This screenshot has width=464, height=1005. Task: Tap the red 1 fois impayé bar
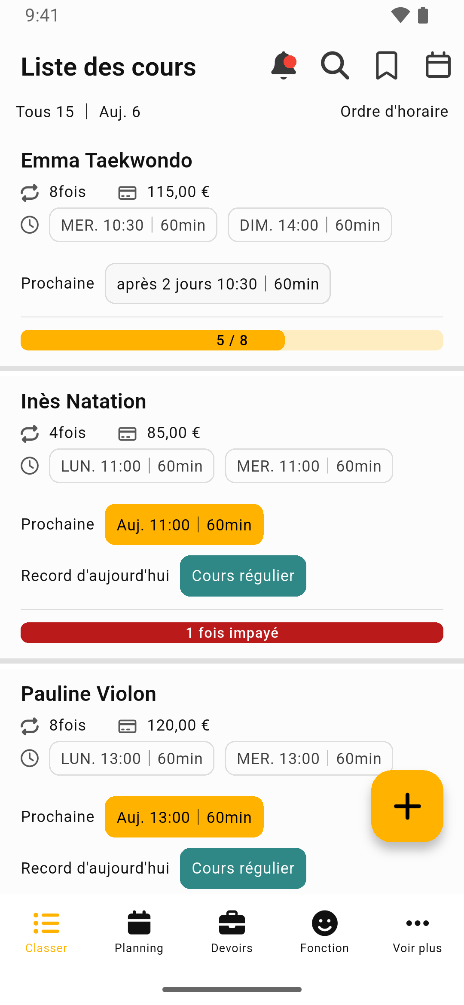point(232,633)
